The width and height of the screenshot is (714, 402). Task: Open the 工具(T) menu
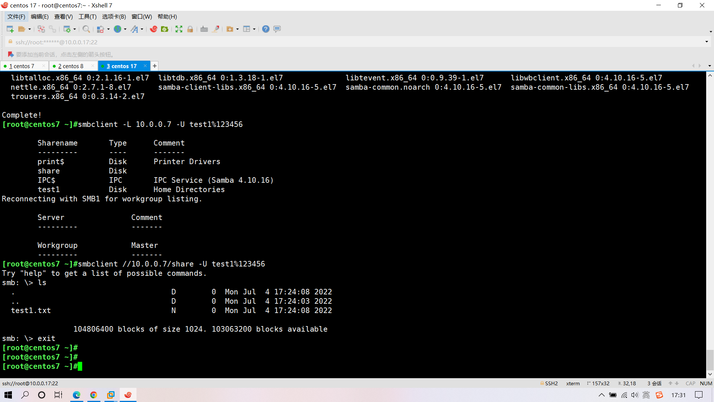tap(87, 17)
